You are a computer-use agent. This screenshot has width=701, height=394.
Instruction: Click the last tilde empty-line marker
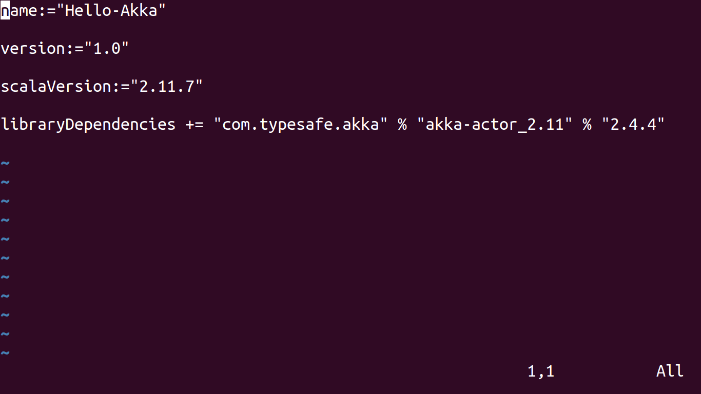(x=5, y=352)
